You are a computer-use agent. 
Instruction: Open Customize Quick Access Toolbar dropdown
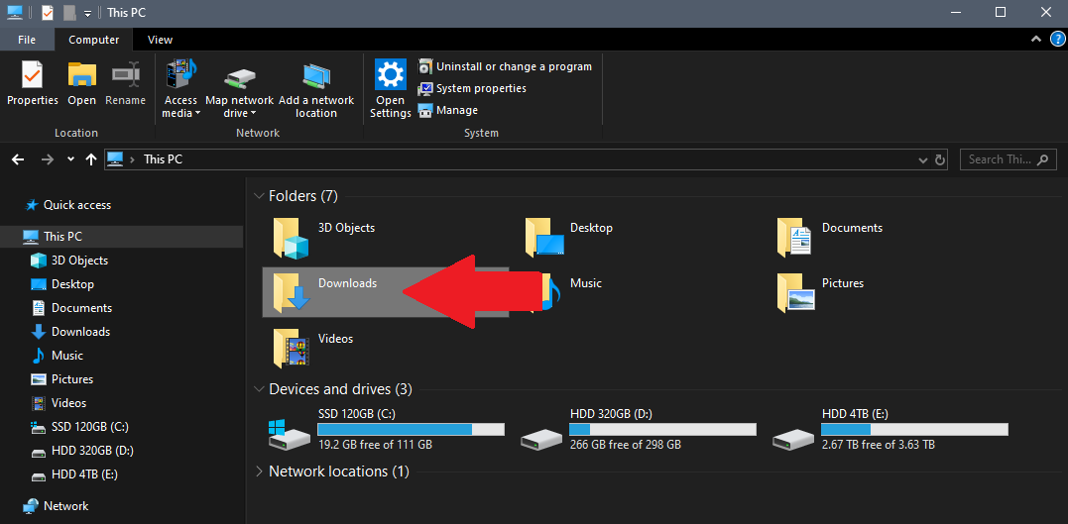click(x=87, y=13)
